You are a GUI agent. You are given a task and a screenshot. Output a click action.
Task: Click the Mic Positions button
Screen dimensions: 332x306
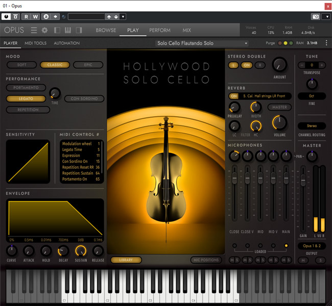(x=207, y=260)
